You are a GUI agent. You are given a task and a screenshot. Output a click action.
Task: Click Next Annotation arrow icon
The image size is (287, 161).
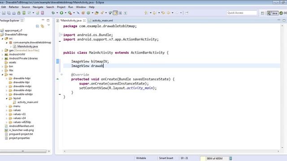[146, 13]
